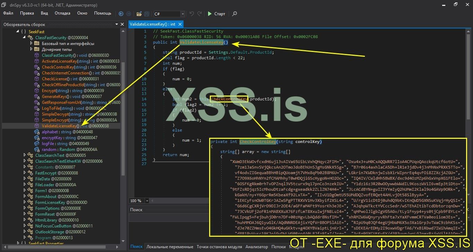Select ActivateLicenseKey(string) method in tree
This screenshot has height=252, width=473.
pyautogui.click(x=80, y=61)
